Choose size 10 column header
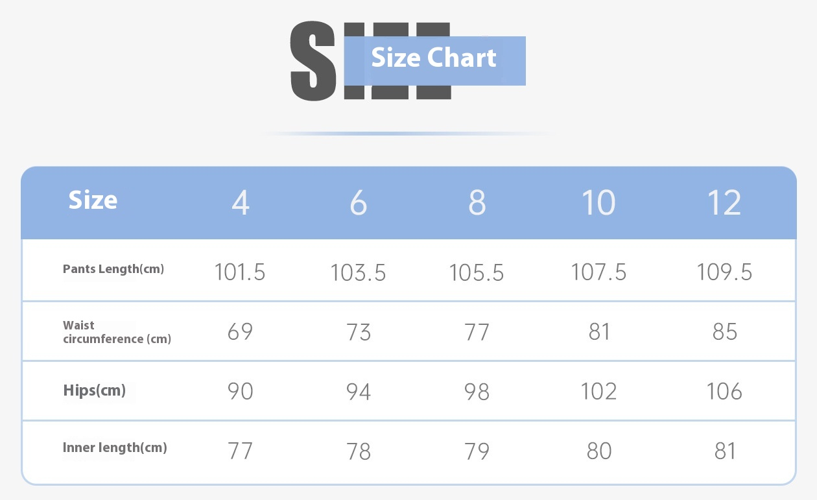The height and width of the screenshot is (500, 817). coord(598,203)
